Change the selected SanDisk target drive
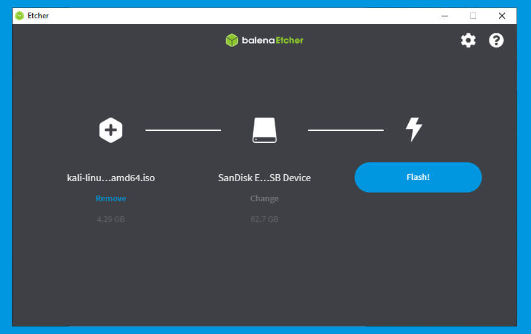Screen dimensions: 531x334 (x=265, y=198)
